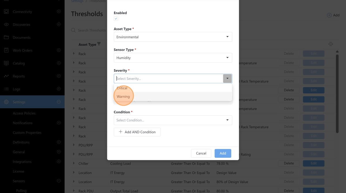
Task: Expand the Notifications submenu
Action: click(59, 123)
